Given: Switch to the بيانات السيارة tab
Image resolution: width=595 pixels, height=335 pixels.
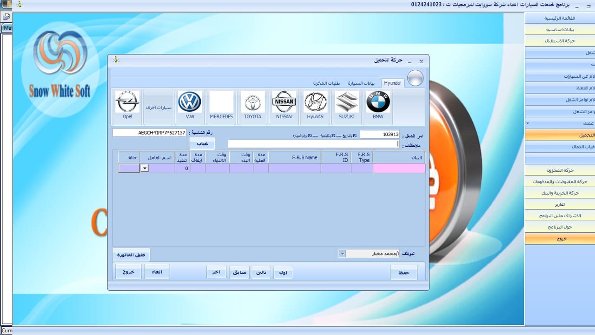Looking at the screenshot, I should tap(361, 83).
